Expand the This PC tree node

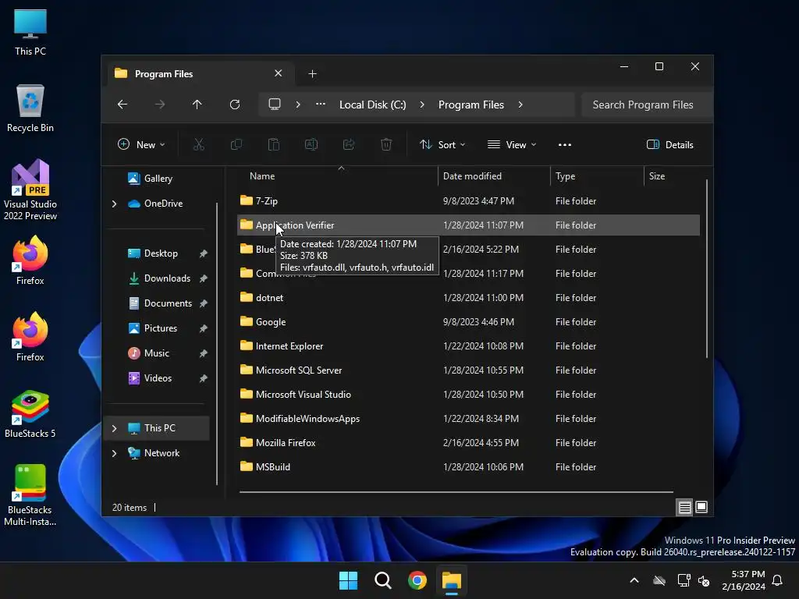coord(114,428)
